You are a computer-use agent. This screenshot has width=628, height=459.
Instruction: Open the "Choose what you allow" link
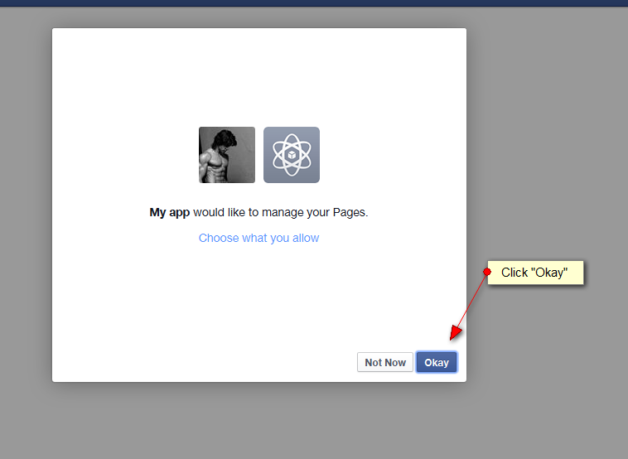coord(258,238)
